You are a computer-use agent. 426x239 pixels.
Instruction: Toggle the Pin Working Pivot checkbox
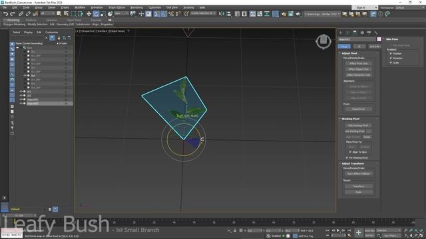[347, 157]
